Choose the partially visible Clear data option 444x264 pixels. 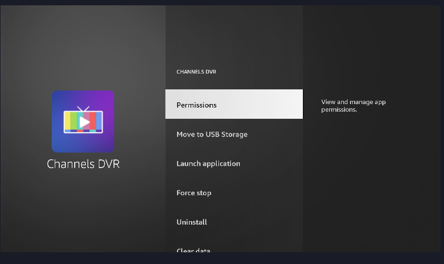pyautogui.click(x=193, y=250)
